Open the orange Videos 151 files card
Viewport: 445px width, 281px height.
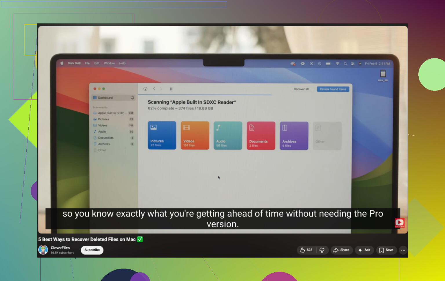coord(195,136)
